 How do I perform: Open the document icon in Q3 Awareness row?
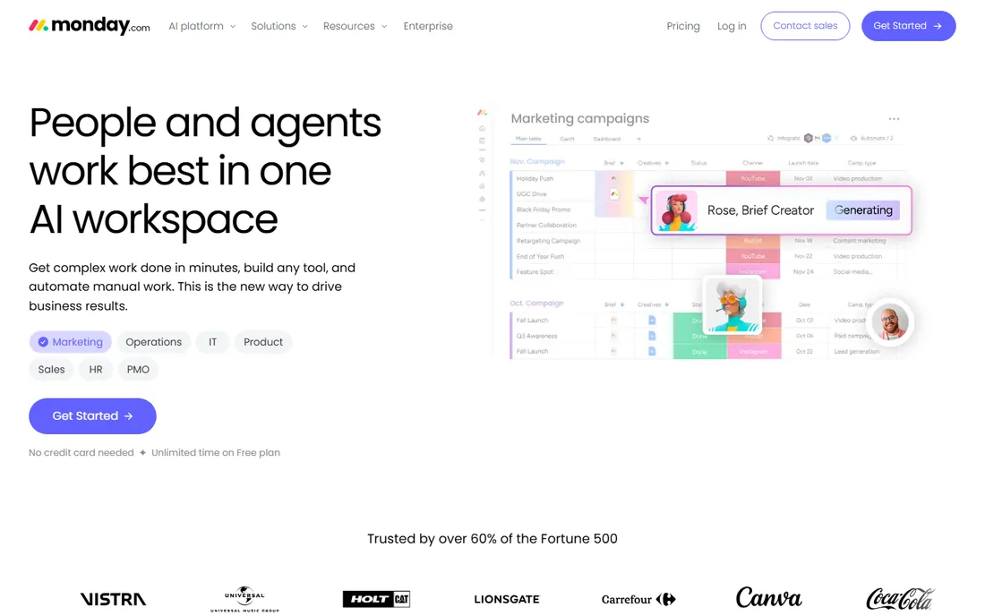[652, 336]
